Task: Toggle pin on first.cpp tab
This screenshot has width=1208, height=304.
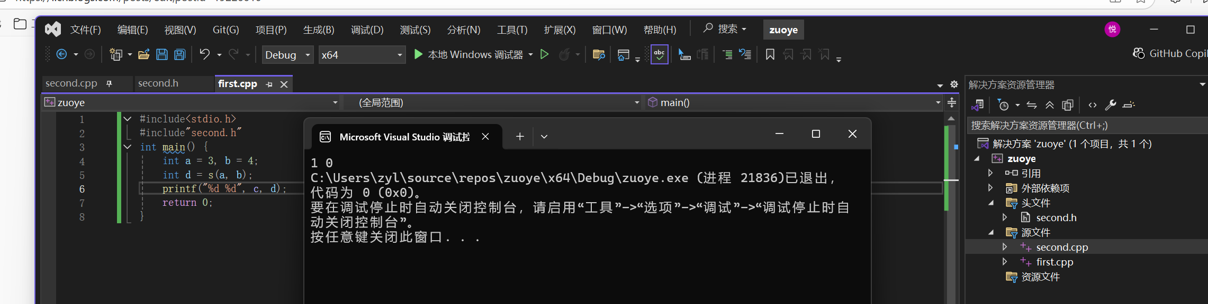Action: click(x=269, y=84)
